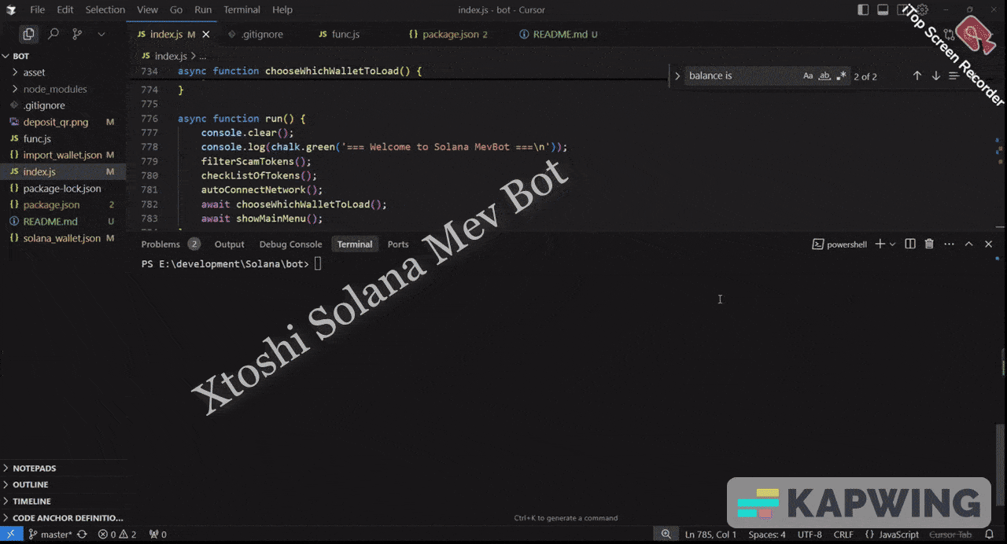Jump to next match with the down arrow
Screen dimensions: 1007x544
pyautogui.click(x=935, y=75)
